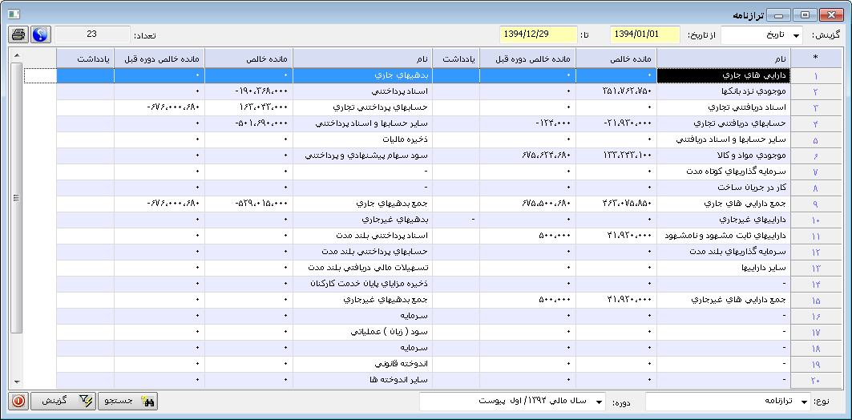This screenshot has height=420, width=852.
Task: Select the حسابهاي دريافتني تجاري cell
Action: 723,124
